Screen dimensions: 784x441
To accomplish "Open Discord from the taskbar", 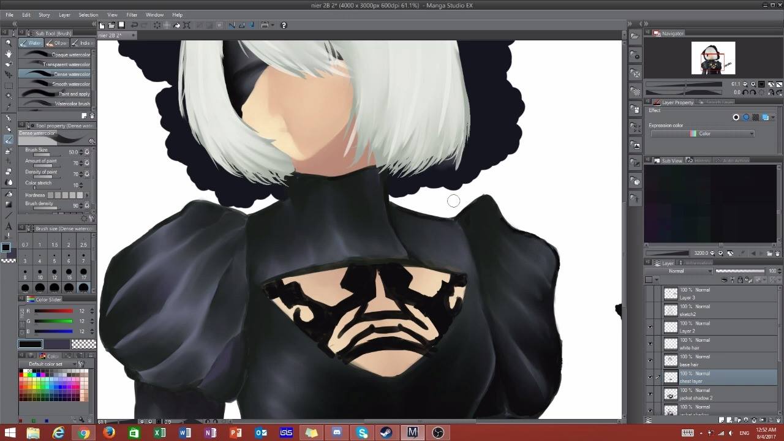I will click(336, 432).
